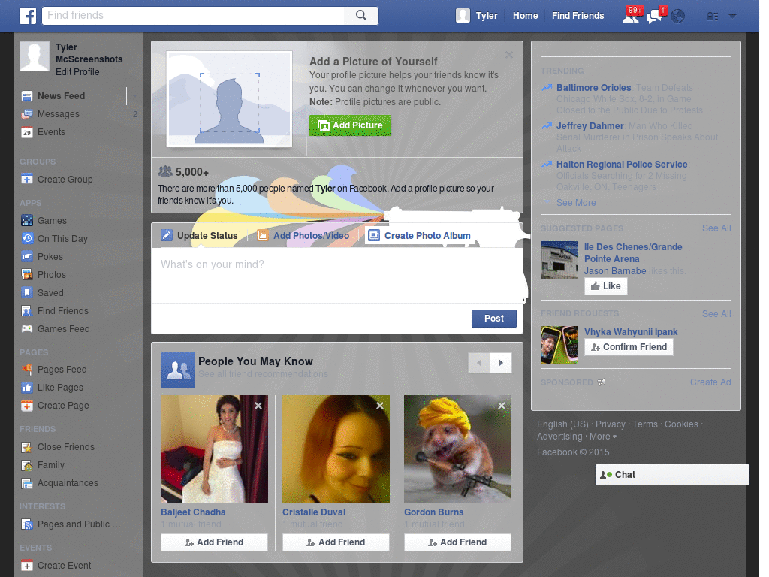
Task: Click the News Feed icon
Action: [27, 96]
